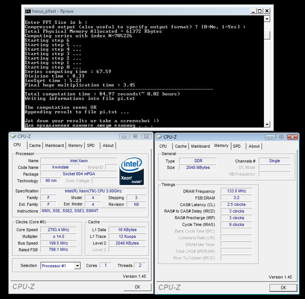Image resolution: width=305 pixels, height=299 pixels.
Task: Click the console window icon in hexus_pifast title bar
Action: point(28,11)
